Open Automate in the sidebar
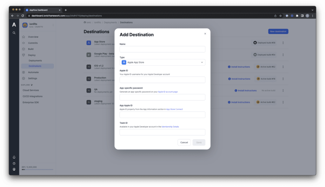The width and height of the screenshot is (325, 187). pyautogui.click(x=33, y=72)
